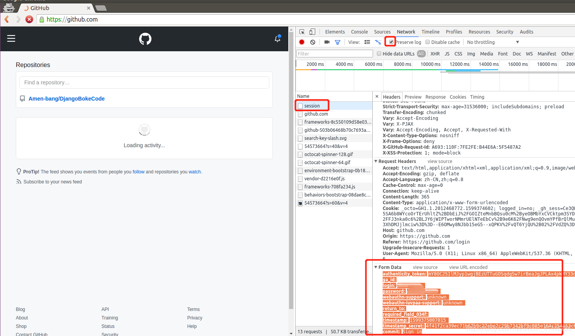Select the Network tab
The width and height of the screenshot is (575, 336).
(406, 32)
